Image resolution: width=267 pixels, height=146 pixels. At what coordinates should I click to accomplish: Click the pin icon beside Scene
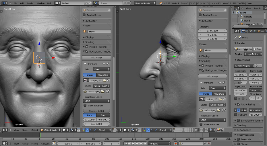point(236,37)
